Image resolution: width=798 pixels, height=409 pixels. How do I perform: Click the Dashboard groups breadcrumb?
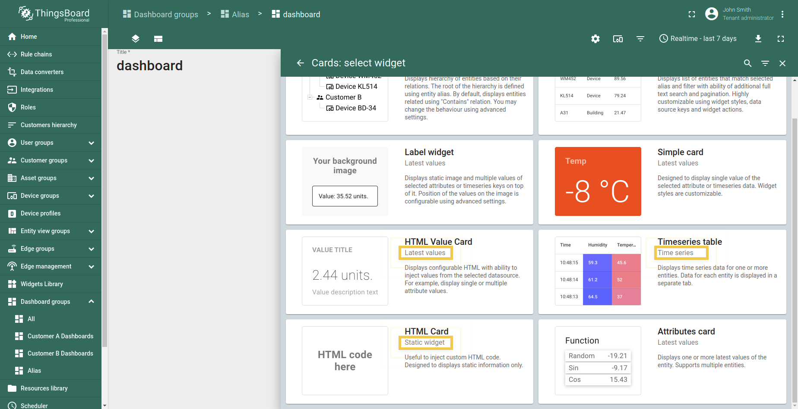(x=160, y=14)
